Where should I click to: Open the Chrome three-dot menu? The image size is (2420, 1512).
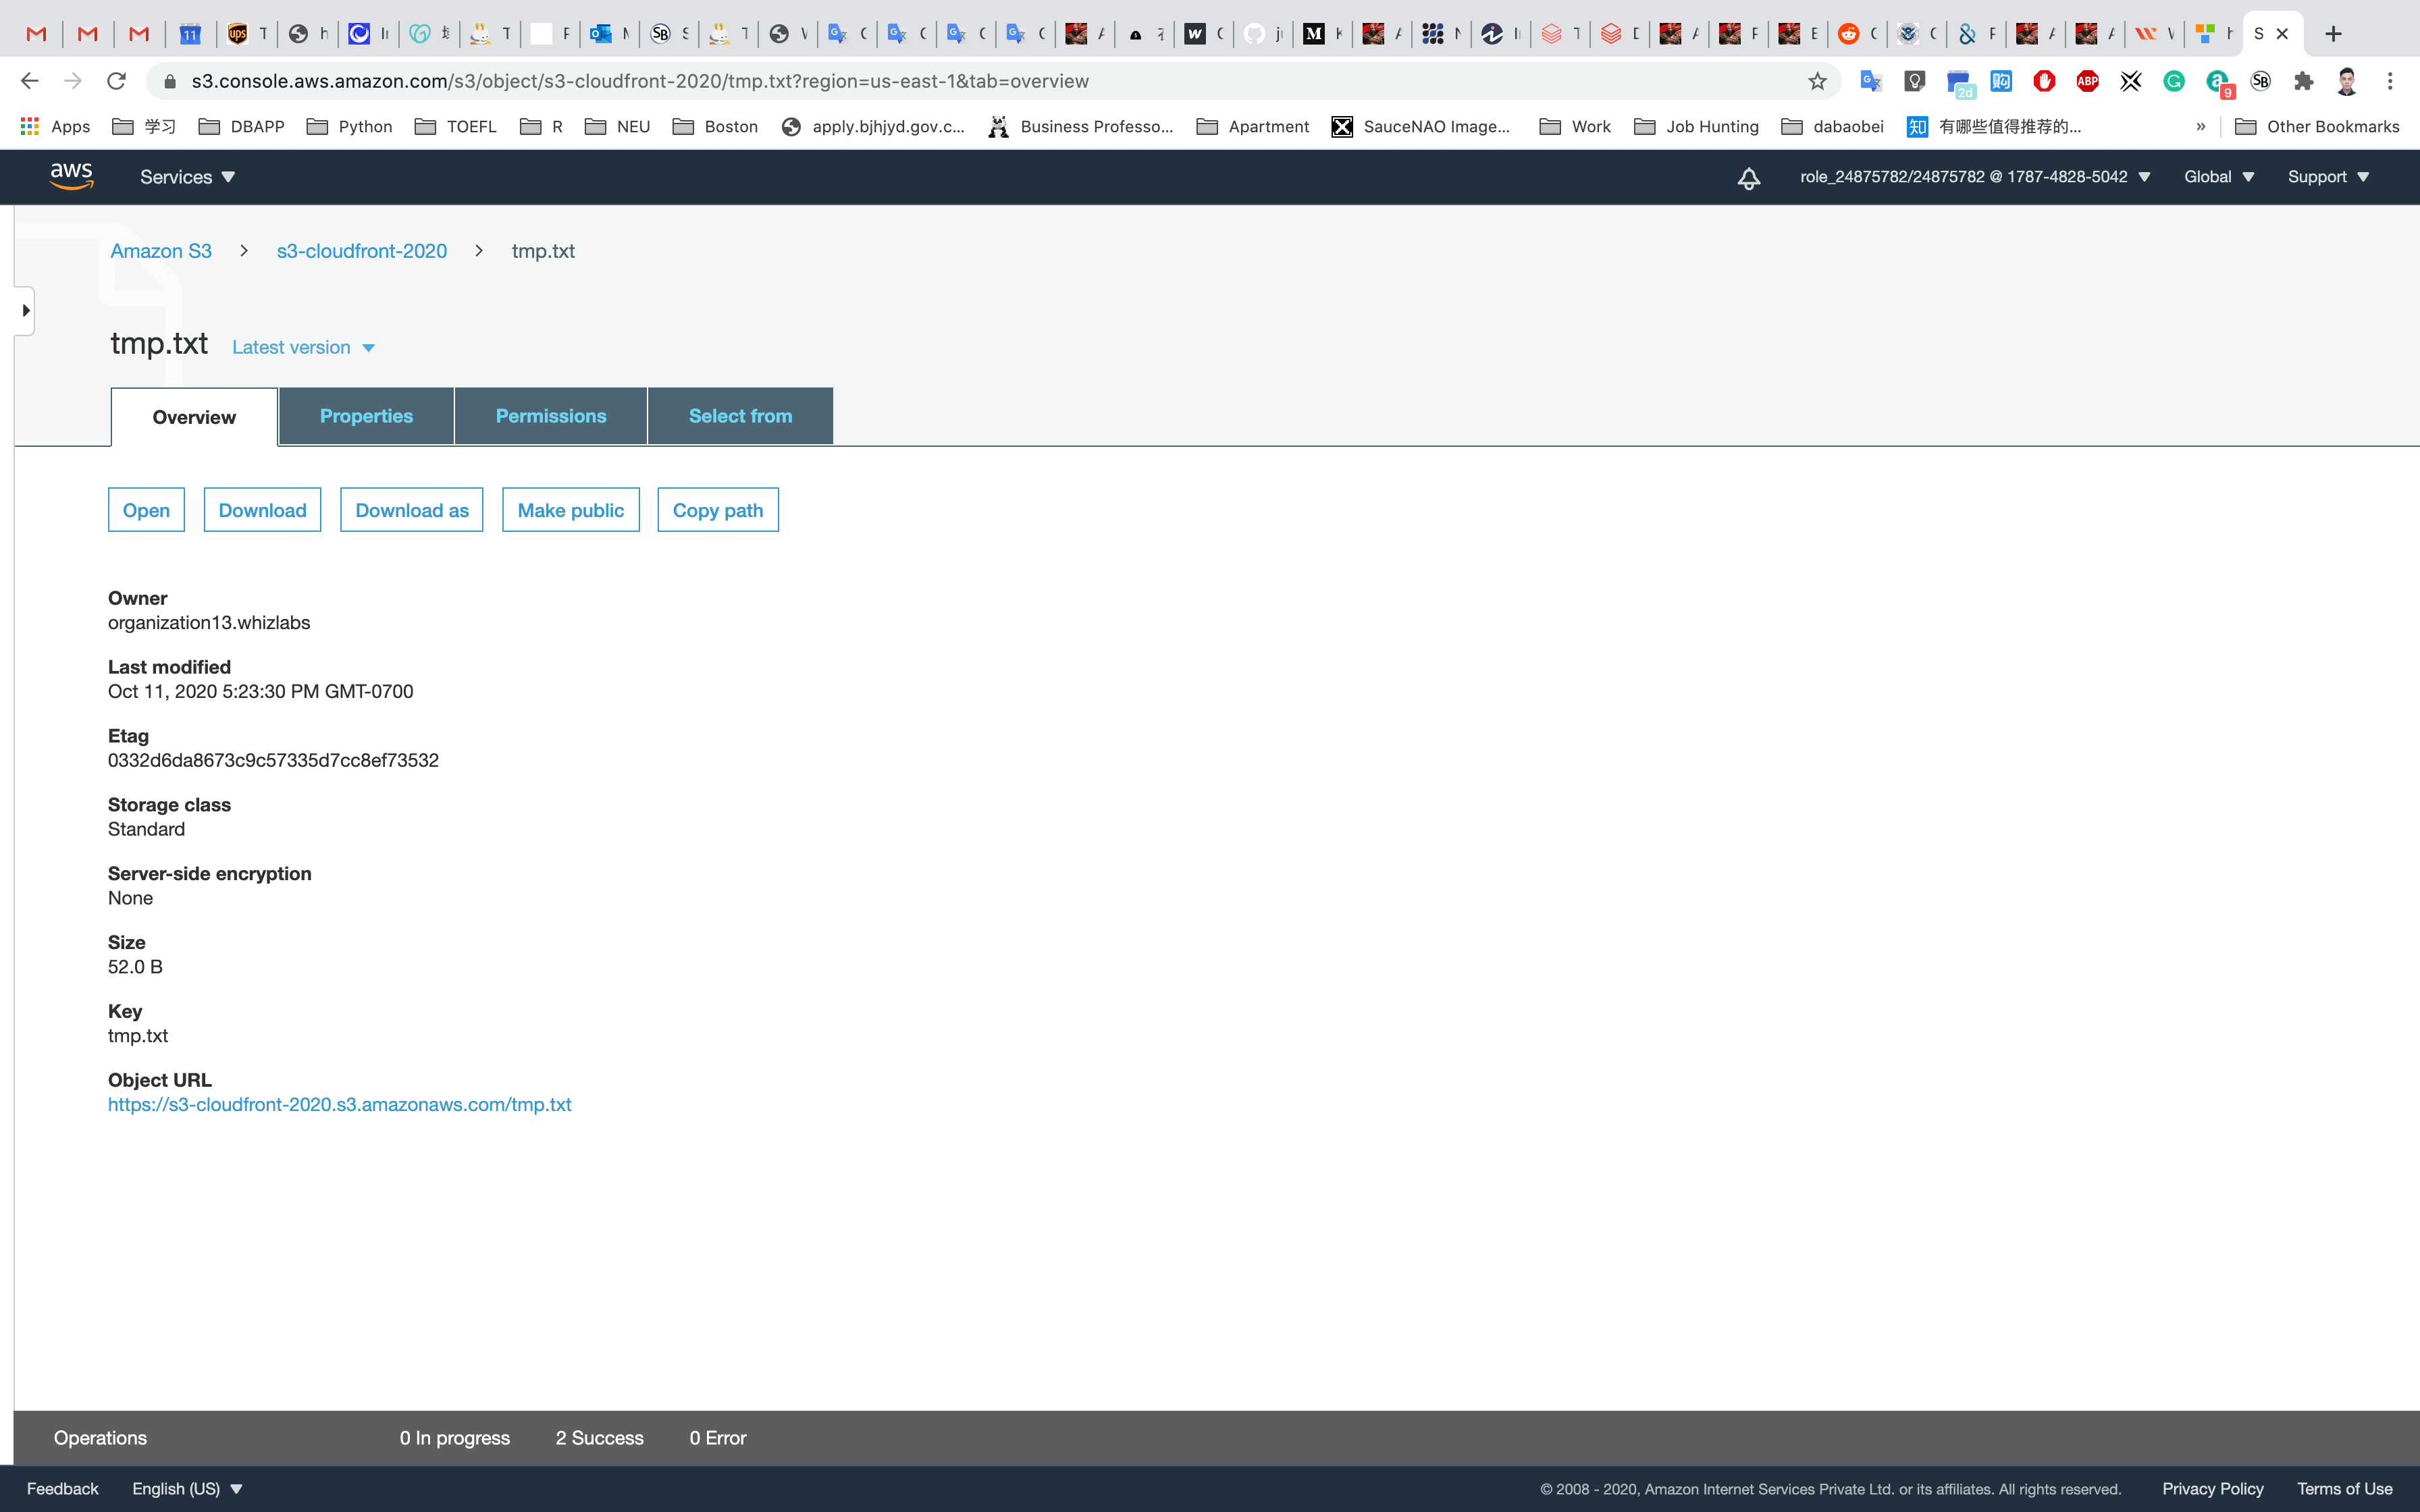tap(2390, 81)
